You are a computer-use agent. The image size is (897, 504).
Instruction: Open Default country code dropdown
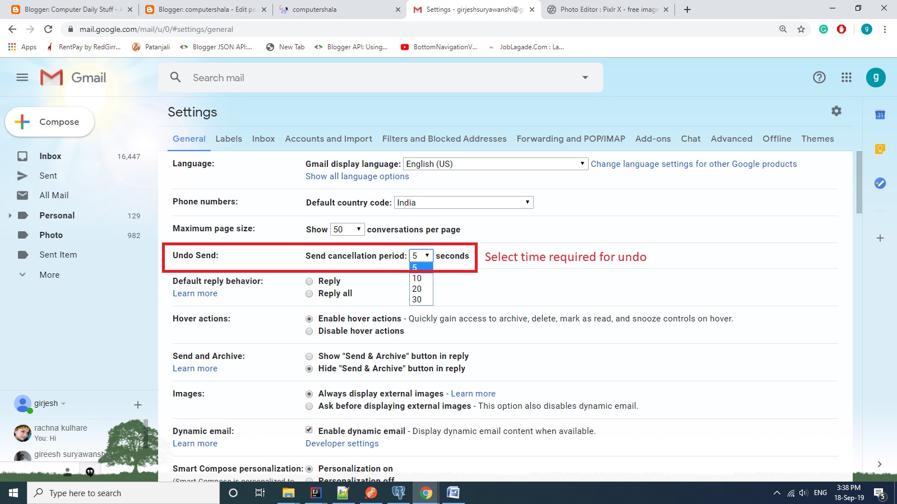464,203
